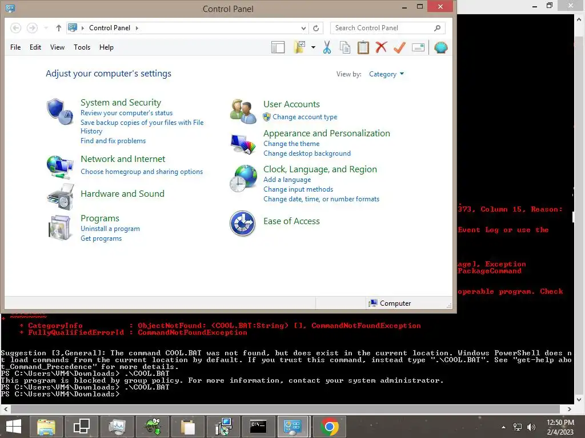Open the dropdown arrow beside folder options icon
585x438 pixels.
pos(314,47)
